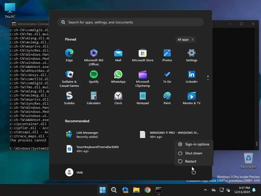Screen dimensions: 261x196
Task: Launch Microsoft 365 (Office) app
Action: (x=94, y=57)
